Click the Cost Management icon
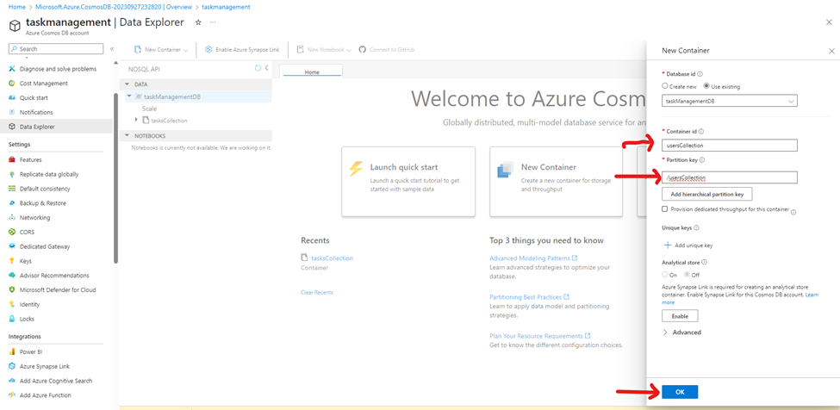The width and height of the screenshot is (840, 410). [12, 84]
